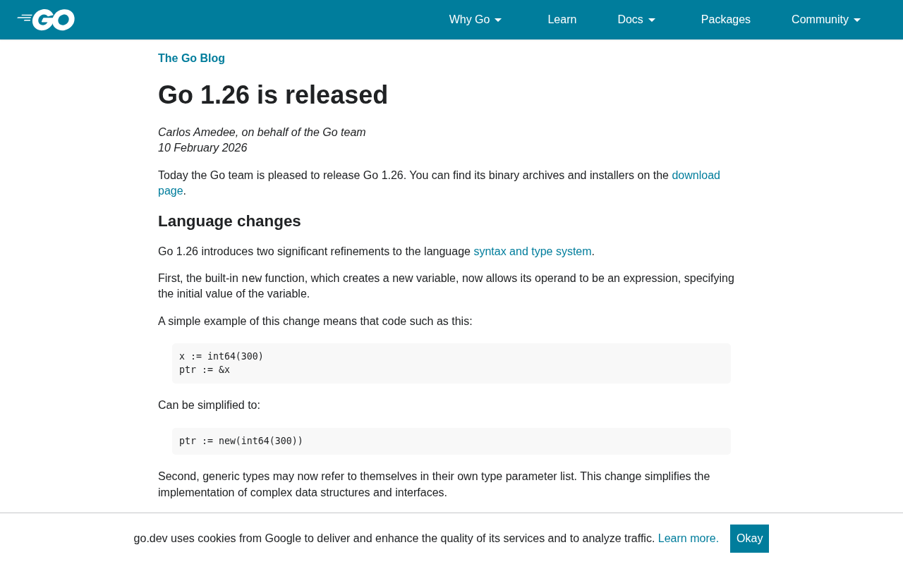This screenshot has height=564, width=903.
Task: Expand the Community dropdown arrow
Action: (x=857, y=20)
